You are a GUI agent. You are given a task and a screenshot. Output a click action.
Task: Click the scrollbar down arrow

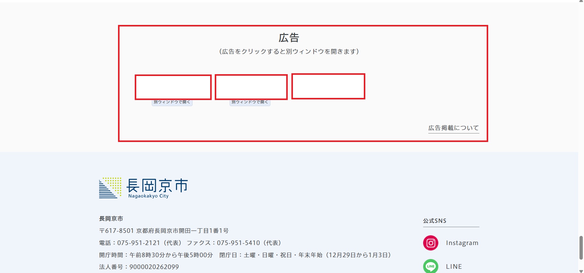coord(581,271)
